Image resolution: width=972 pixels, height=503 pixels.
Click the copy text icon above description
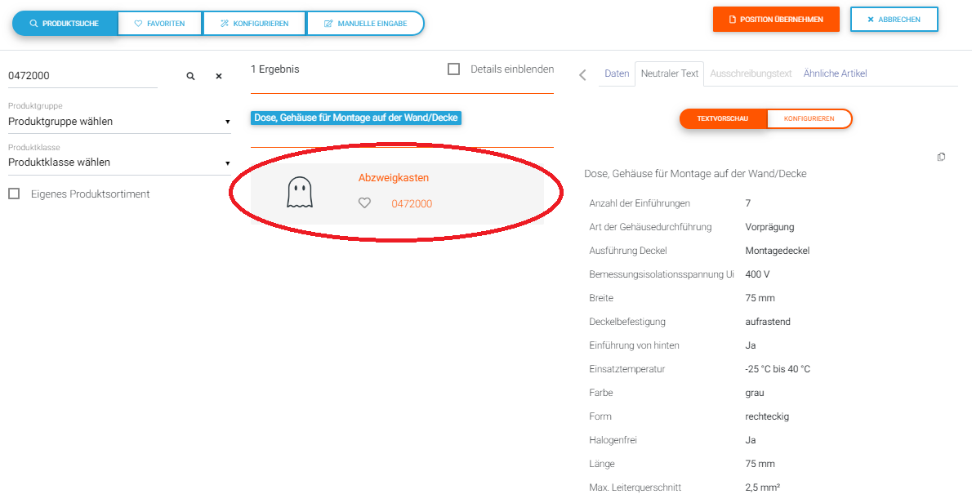click(941, 157)
